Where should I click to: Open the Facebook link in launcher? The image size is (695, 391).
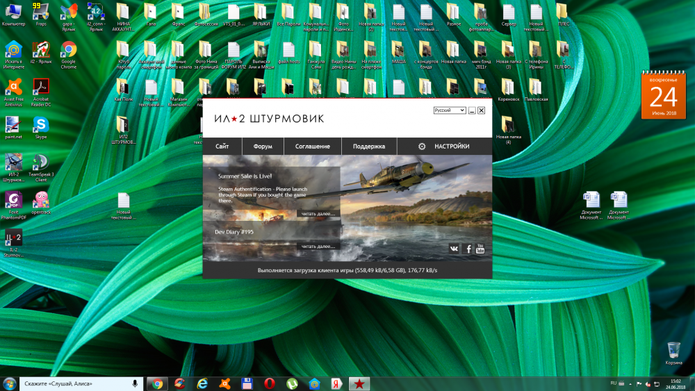pyautogui.click(x=468, y=249)
